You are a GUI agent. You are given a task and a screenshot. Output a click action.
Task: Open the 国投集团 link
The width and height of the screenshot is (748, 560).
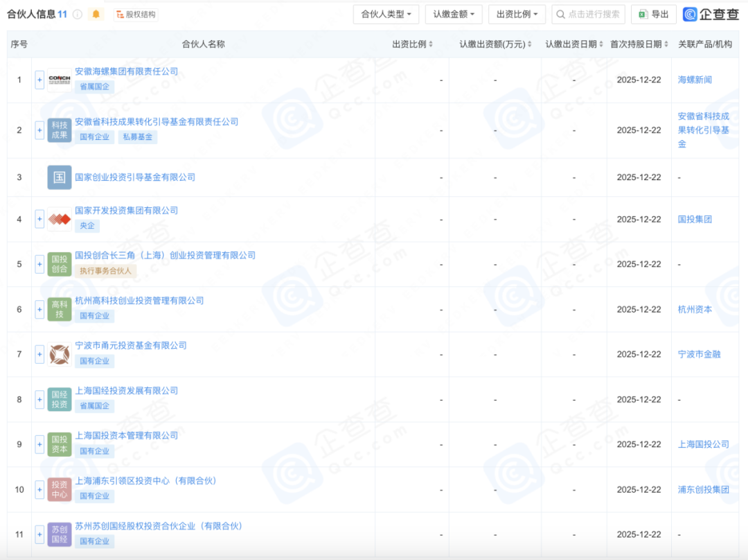point(695,219)
